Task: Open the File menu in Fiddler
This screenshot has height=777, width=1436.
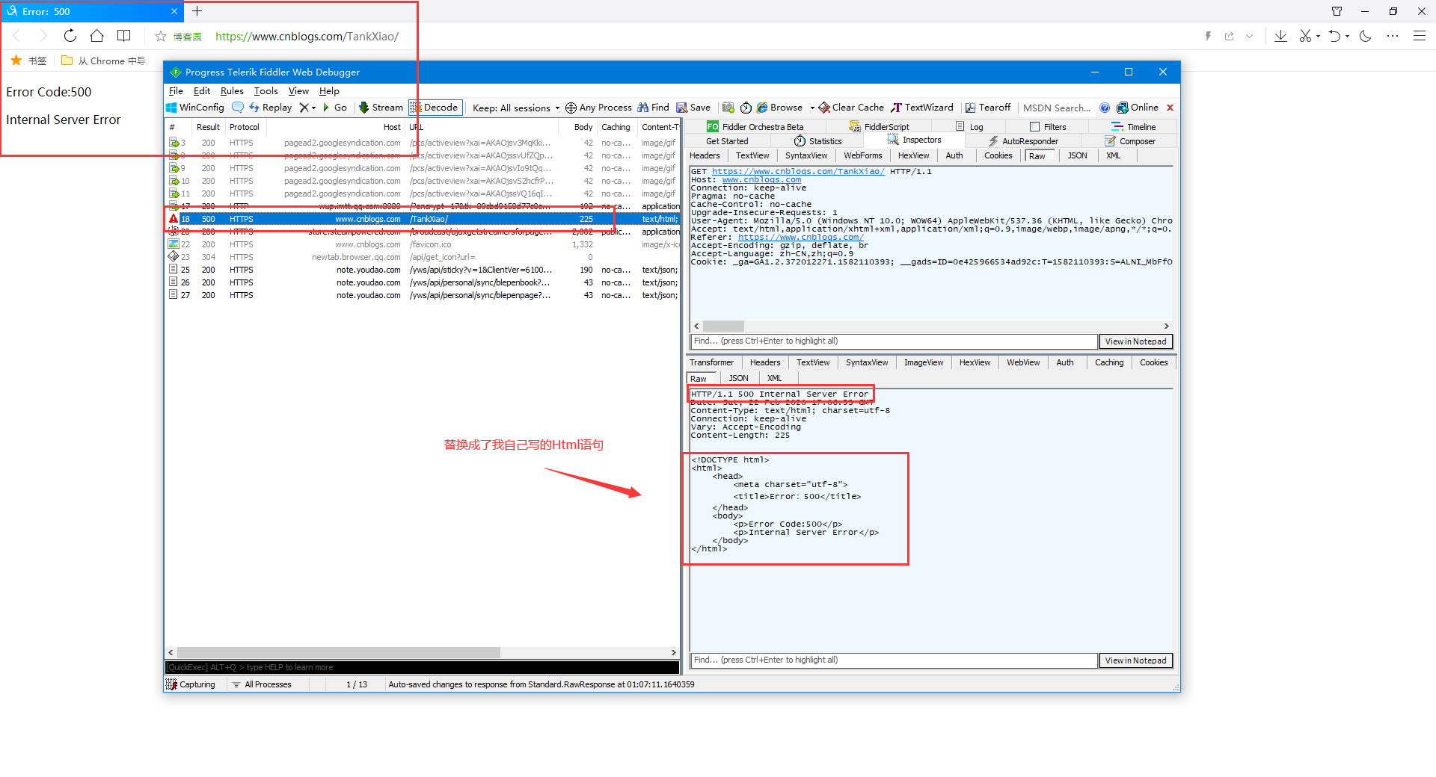Action: 176,91
